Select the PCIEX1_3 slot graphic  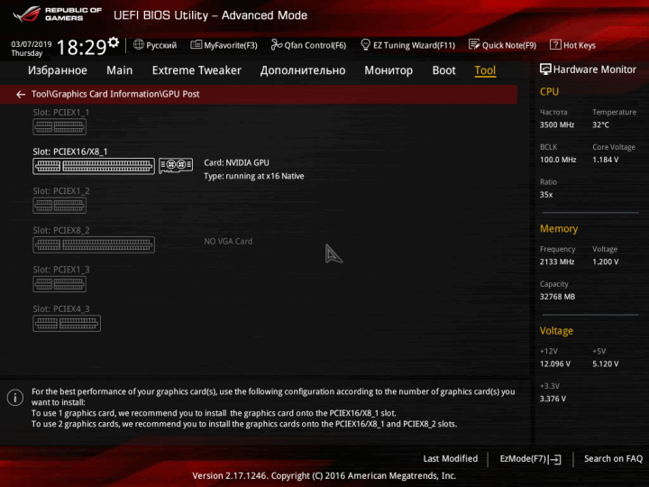click(59, 284)
